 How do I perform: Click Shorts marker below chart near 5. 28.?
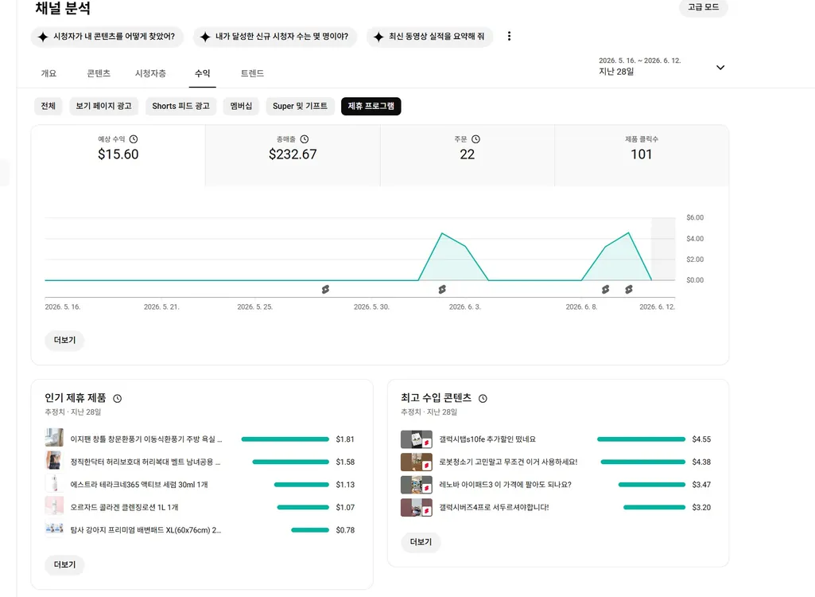click(x=325, y=289)
